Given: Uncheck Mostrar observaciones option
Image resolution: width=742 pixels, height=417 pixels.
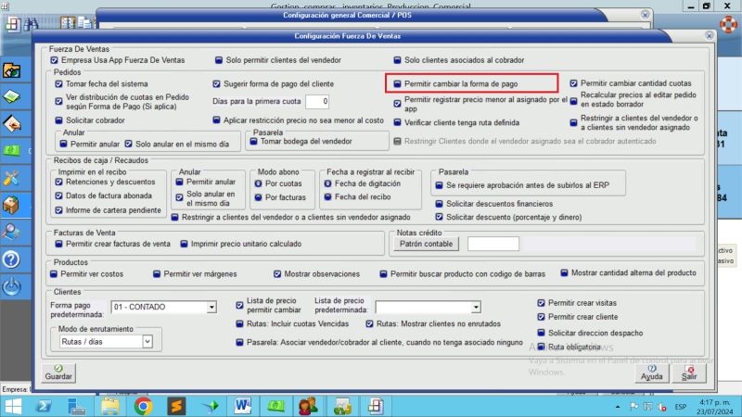Looking at the screenshot, I should coord(277,274).
